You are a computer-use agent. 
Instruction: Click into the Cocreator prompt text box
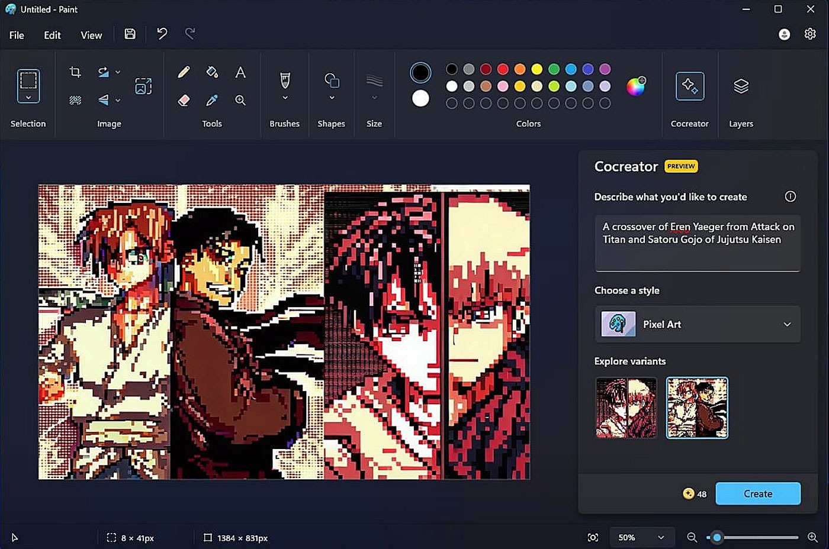point(698,243)
